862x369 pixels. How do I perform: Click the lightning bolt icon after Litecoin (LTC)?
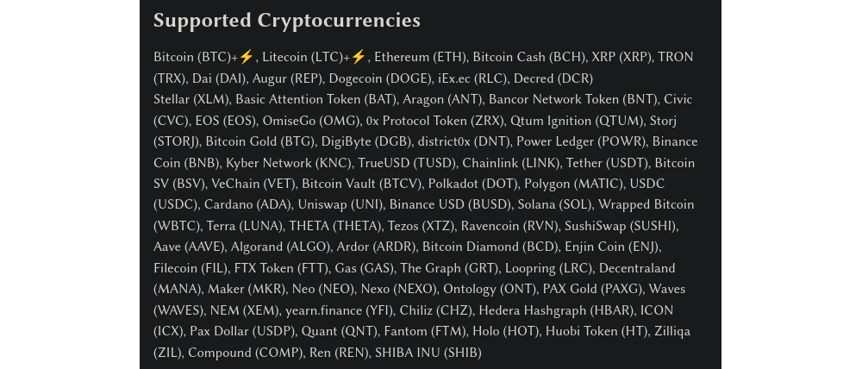358,57
